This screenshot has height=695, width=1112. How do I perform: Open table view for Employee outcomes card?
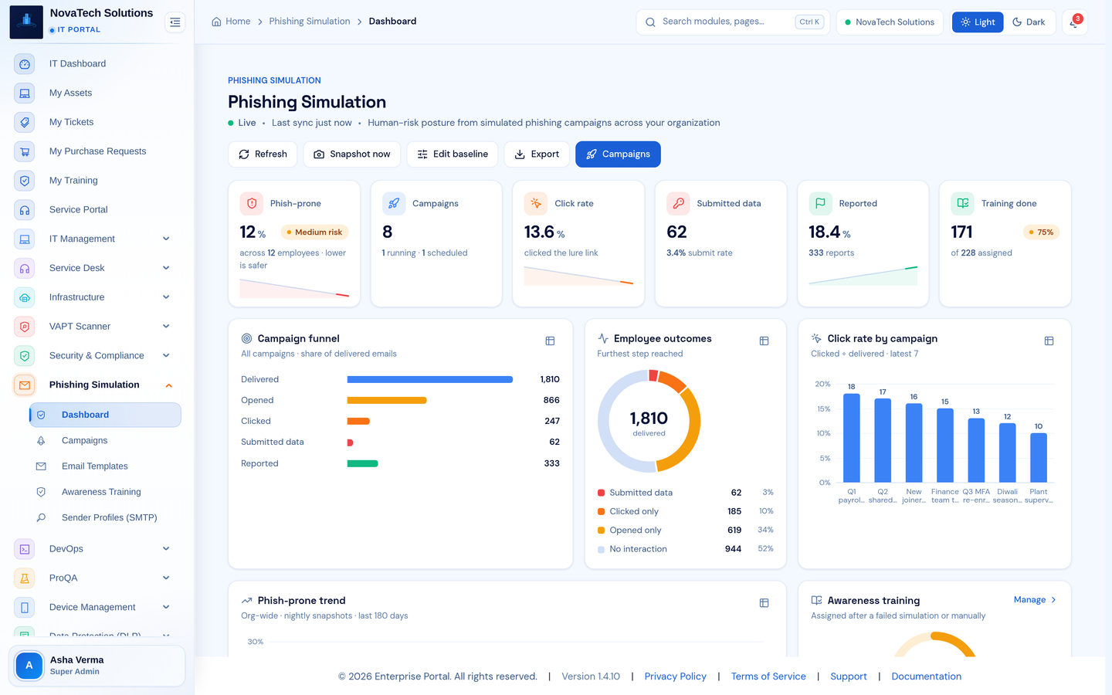(x=764, y=341)
